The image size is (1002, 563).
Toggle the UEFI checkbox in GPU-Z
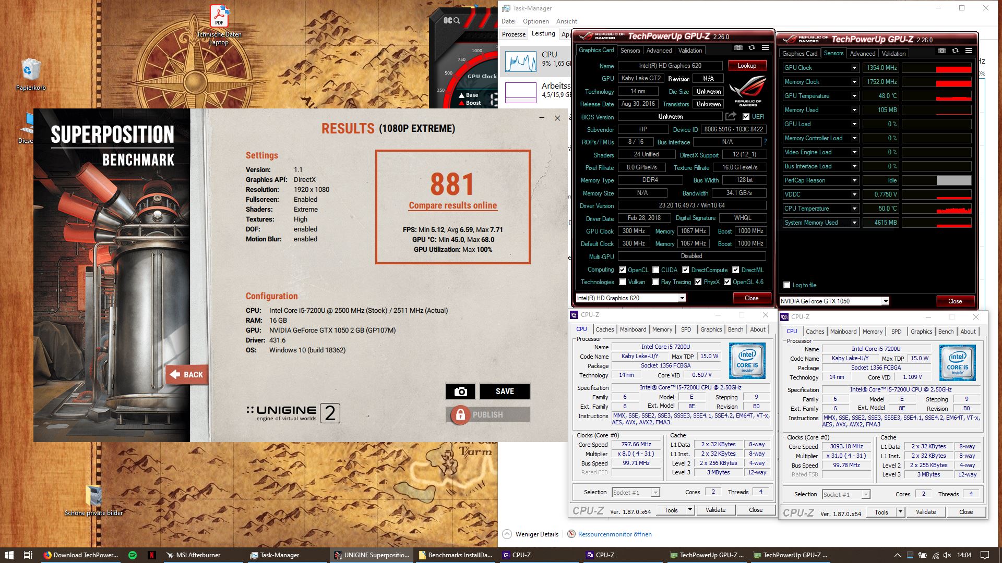click(x=746, y=117)
